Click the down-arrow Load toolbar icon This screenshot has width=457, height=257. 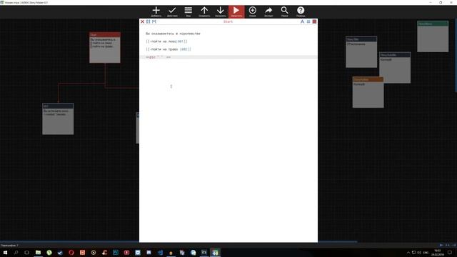221,11
